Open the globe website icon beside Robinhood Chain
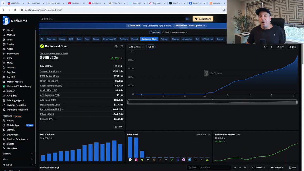Screen dimensions: 304x171 pos(116,46)
